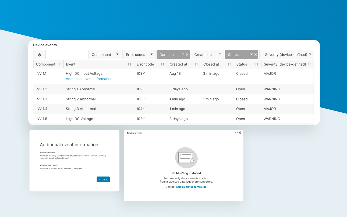Screen dimensions: 347x217
Task: Open the Component filter dropdown
Action: (105, 55)
